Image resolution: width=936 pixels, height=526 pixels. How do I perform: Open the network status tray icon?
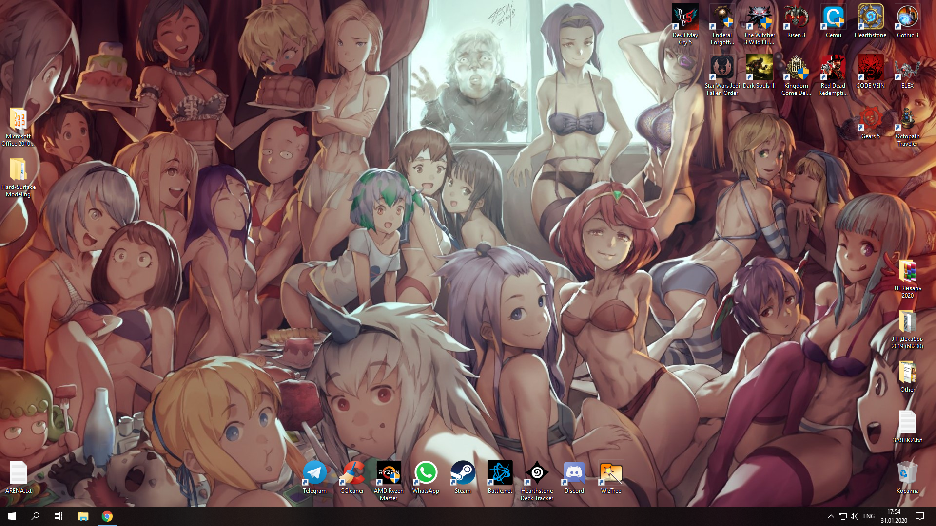click(842, 516)
